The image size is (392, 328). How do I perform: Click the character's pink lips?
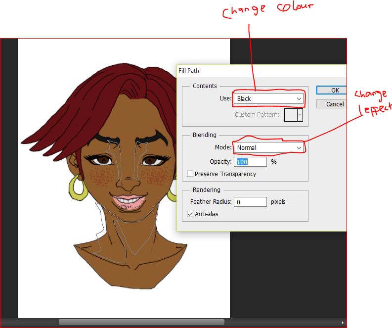129,201
